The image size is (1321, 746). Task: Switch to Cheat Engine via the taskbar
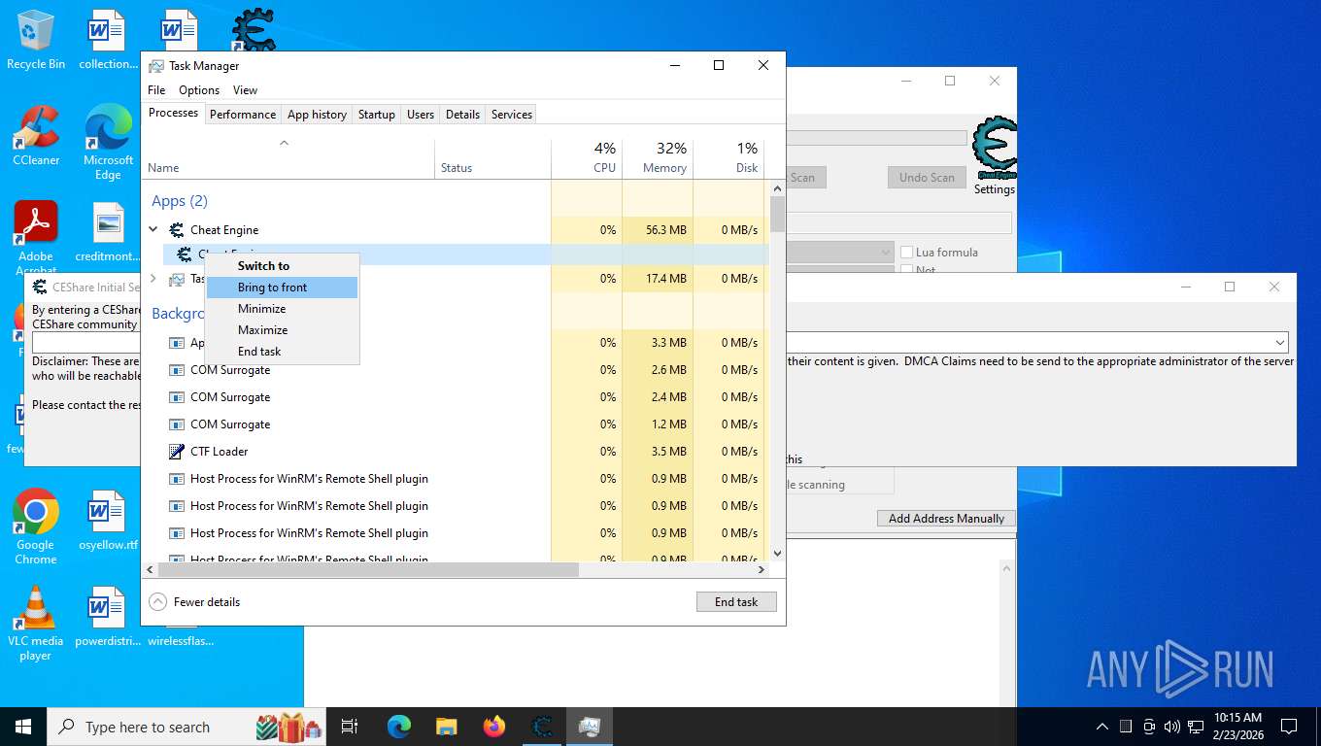click(542, 727)
